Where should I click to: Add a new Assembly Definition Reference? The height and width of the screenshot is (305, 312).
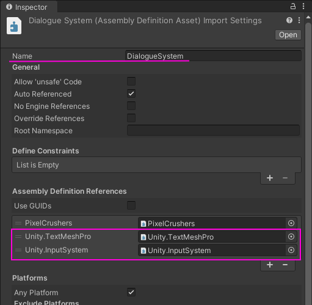(270, 265)
